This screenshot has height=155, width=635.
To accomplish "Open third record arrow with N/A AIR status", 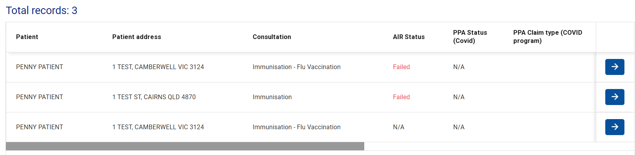I will 615,127.
